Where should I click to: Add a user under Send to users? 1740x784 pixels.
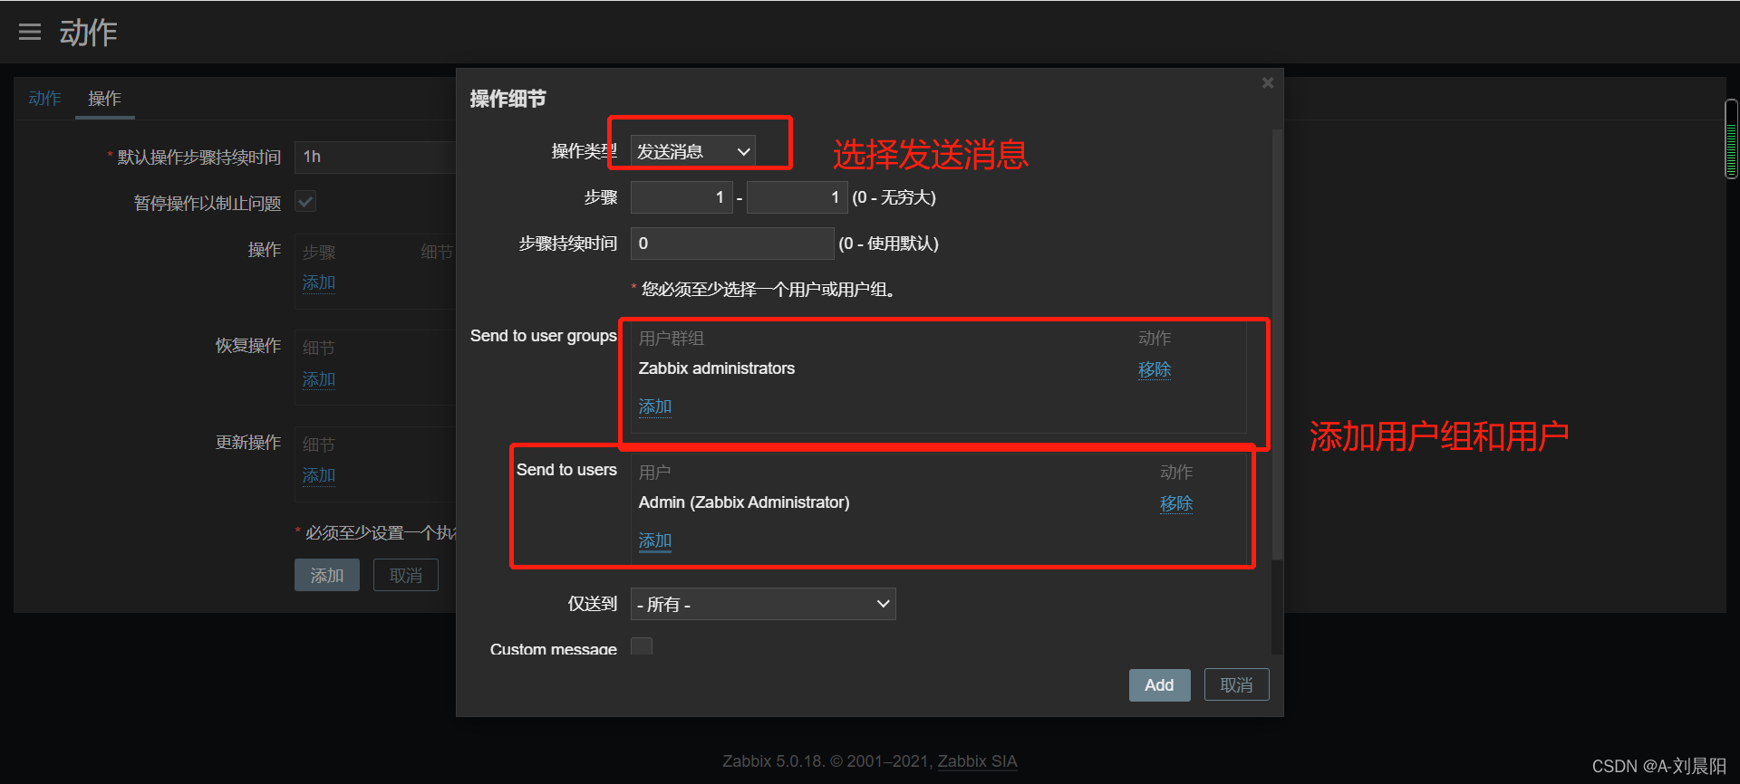pos(655,540)
